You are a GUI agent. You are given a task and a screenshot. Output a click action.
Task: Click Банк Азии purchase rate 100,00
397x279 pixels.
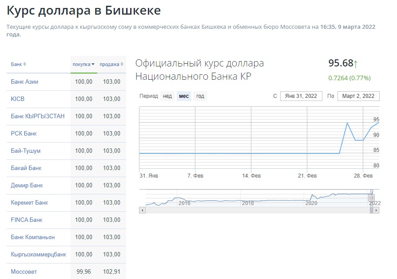[83, 81]
